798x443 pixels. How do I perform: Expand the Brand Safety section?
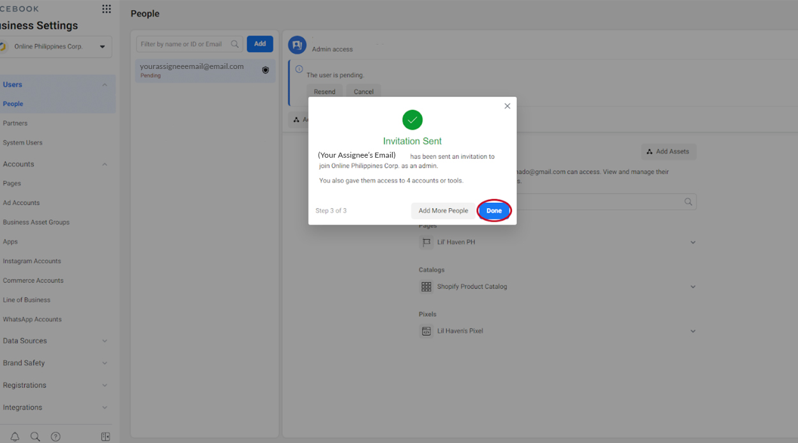click(x=105, y=363)
